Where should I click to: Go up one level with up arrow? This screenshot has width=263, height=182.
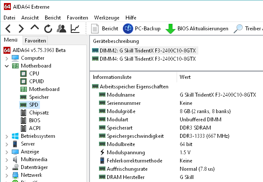tap(35, 28)
